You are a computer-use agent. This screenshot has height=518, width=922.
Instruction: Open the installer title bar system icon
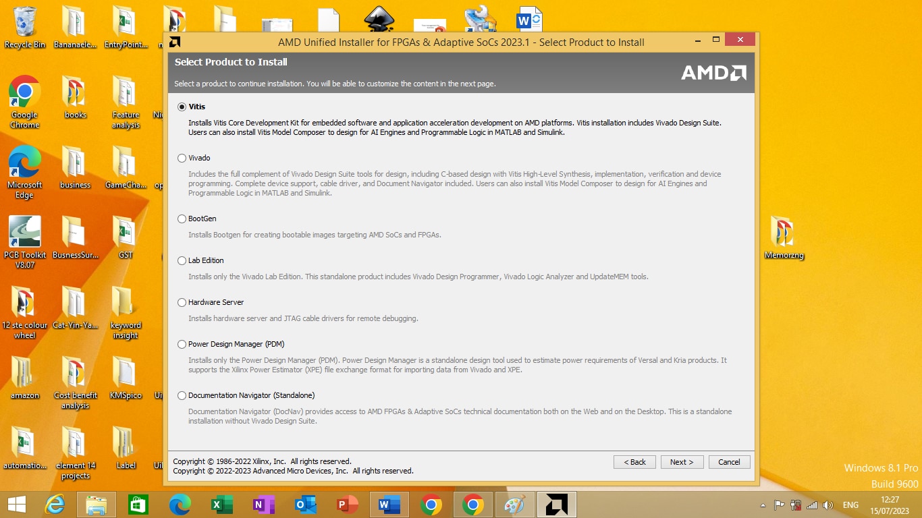pos(175,42)
